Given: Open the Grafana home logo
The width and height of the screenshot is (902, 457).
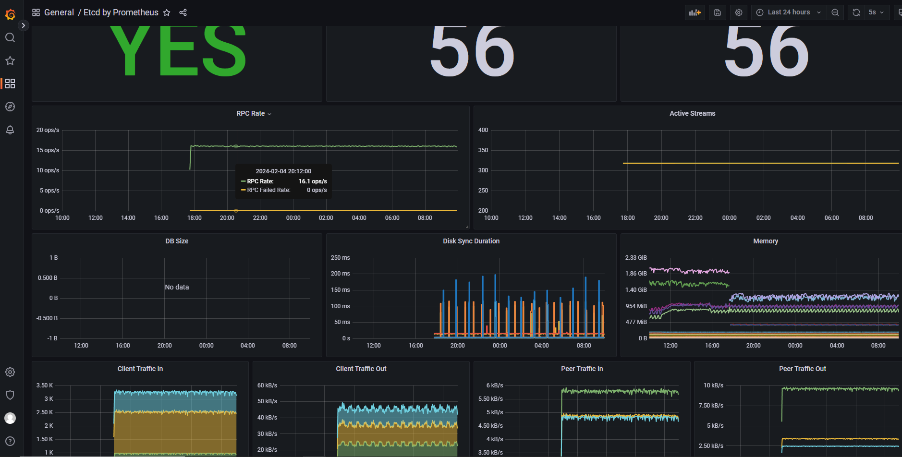Looking at the screenshot, I should pyautogui.click(x=10, y=15).
